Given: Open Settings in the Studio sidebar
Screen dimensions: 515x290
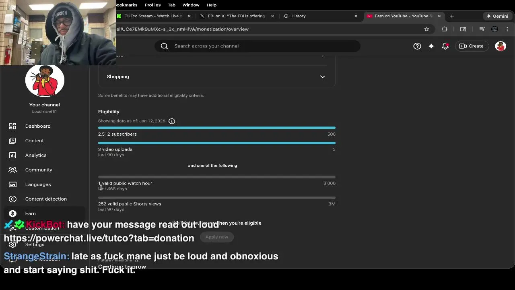Looking at the screenshot, I should tap(35, 244).
